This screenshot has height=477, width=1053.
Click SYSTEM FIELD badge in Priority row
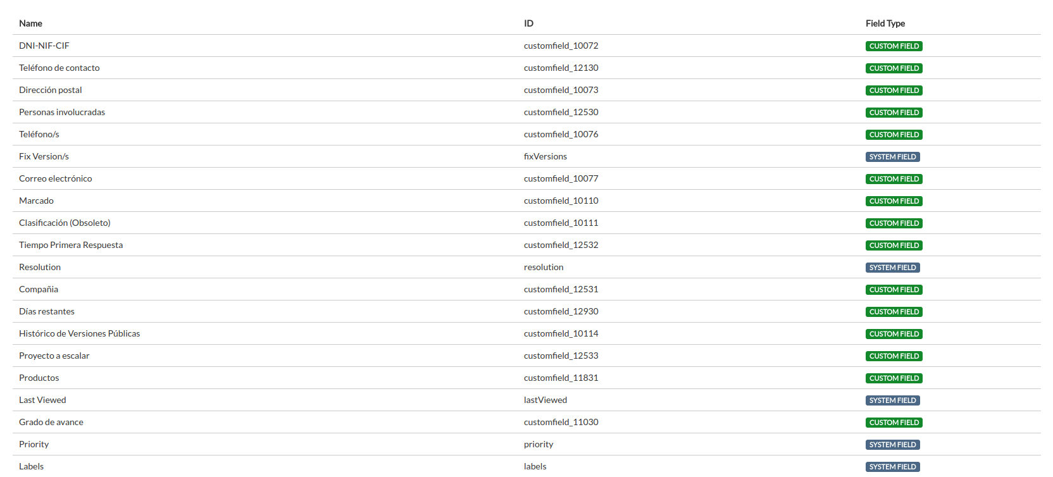pos(893,445)
